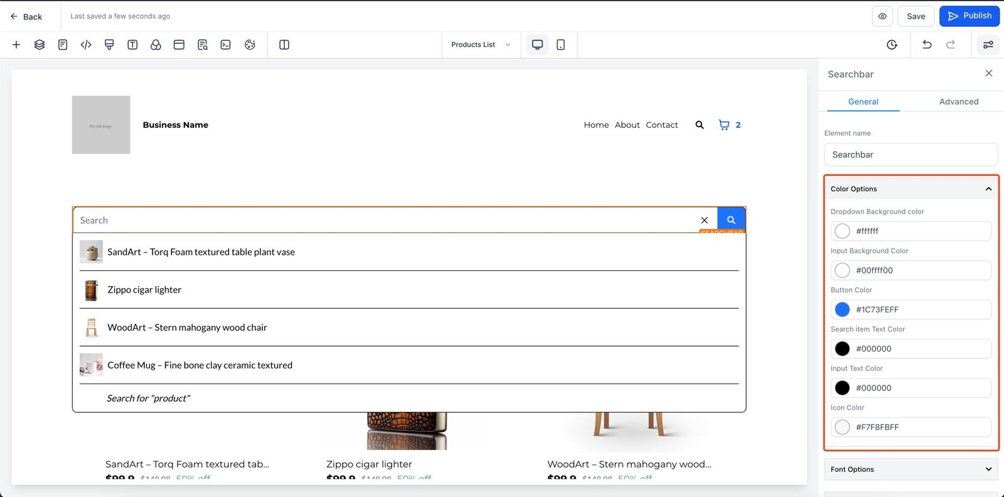
Task: Open the custom code brackets icon
Action: click(x=86, y=44)
